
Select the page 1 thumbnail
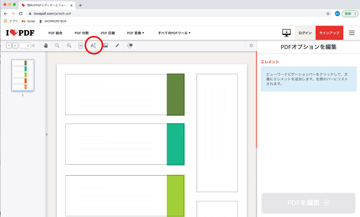click(23, 75)
